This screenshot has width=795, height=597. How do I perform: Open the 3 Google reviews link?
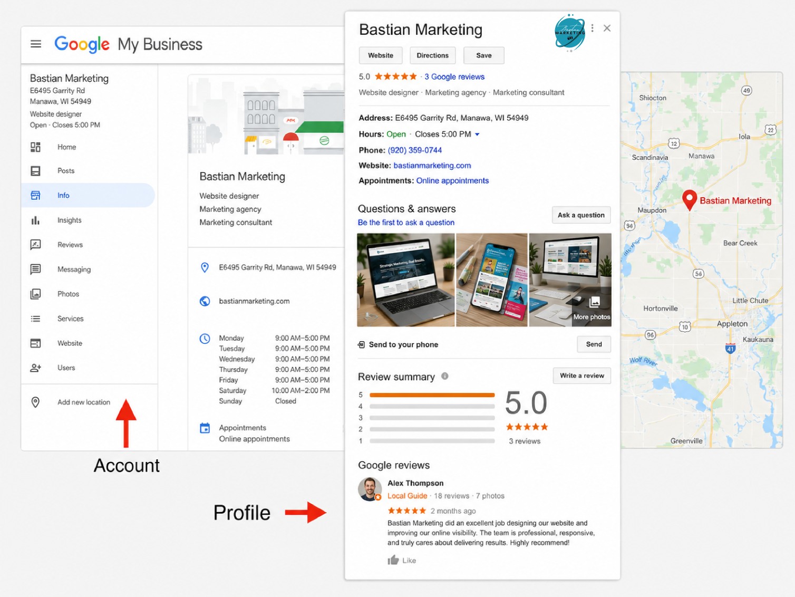[x=454, y=76]
